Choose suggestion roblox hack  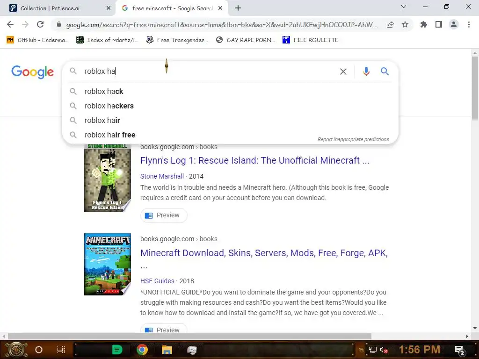click(230, 91)
